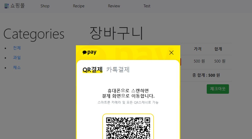Click the 쇼핑몰 logo icon

point(7,6)
